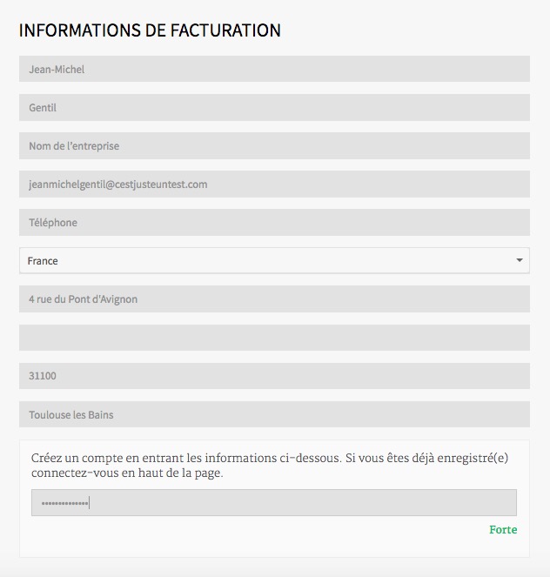Click the green Forte strength indicator
This screenshot has height=577, width=550.
(503, 529)
